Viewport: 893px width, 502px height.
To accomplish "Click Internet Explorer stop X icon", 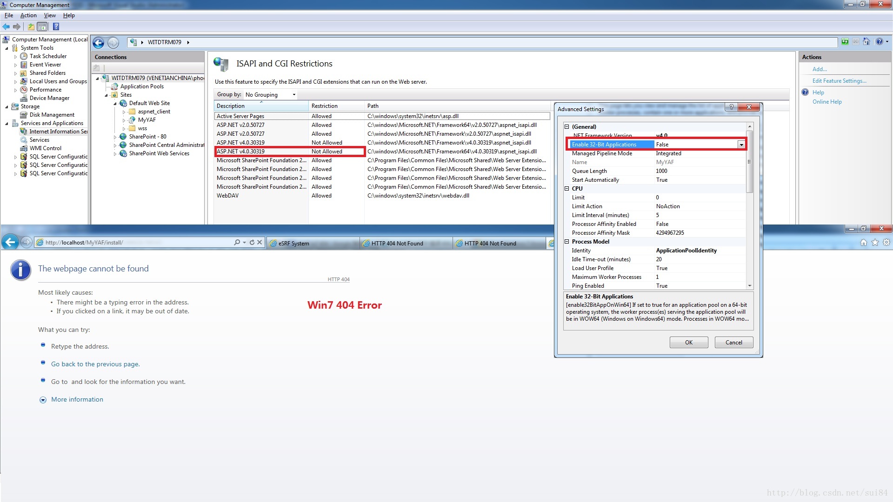I will click(260, 243).
